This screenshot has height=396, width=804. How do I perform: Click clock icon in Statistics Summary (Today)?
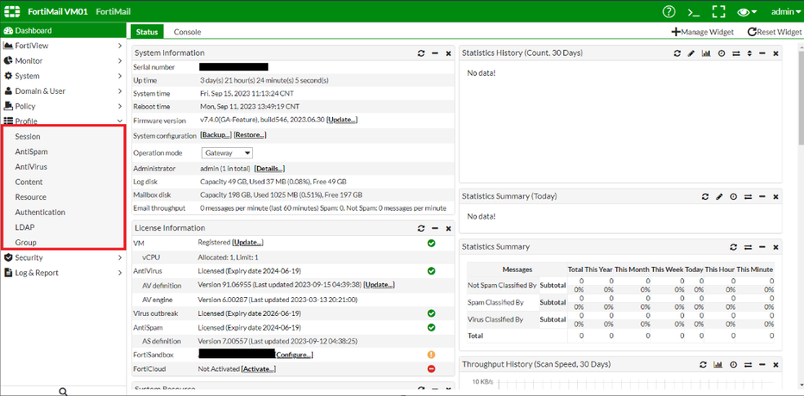(x=734, y=196)
